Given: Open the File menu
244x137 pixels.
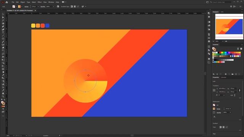Looking at the screenshot, I should click(x=13, y=2).
